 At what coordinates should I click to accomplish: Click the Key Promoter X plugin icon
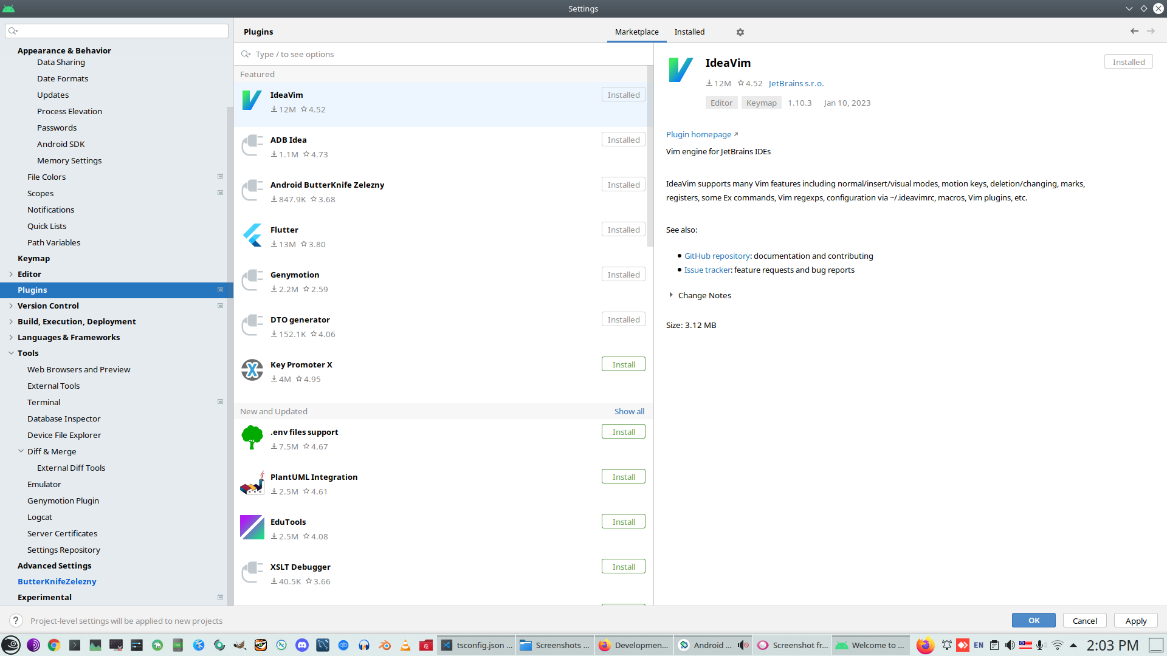(x=252, y=370)
